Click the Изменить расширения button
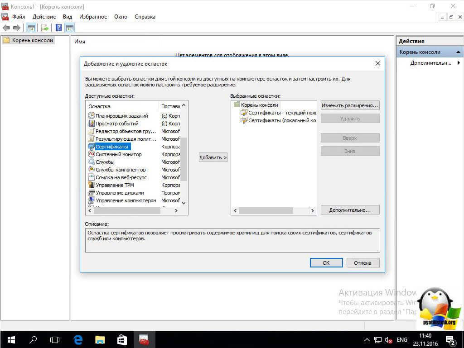This screenshot has height=348, width=464. pyautogui.click(x=350, y=105)
